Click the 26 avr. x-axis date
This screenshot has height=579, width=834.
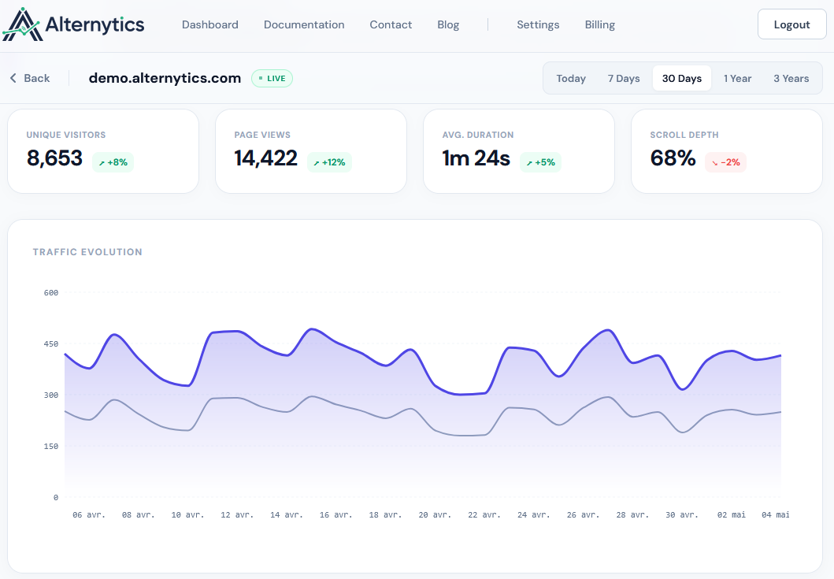coord(583,514)
